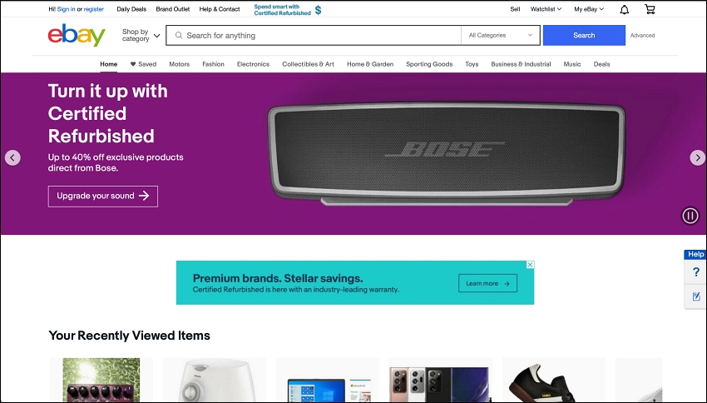Viewport: 707px width, 403px height.
Task: Open the Toys category
Action: [x=472, y=64]
